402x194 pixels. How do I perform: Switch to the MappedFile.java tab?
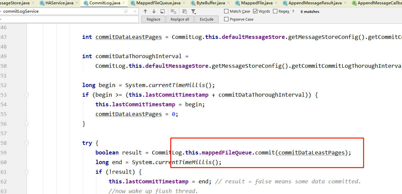click(257, 3)
